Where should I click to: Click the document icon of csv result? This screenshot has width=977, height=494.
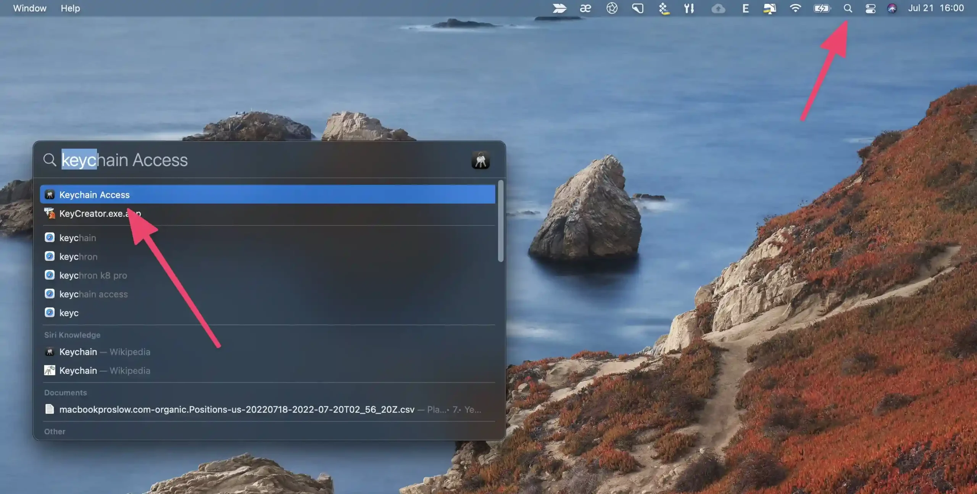tap(50, 409)
